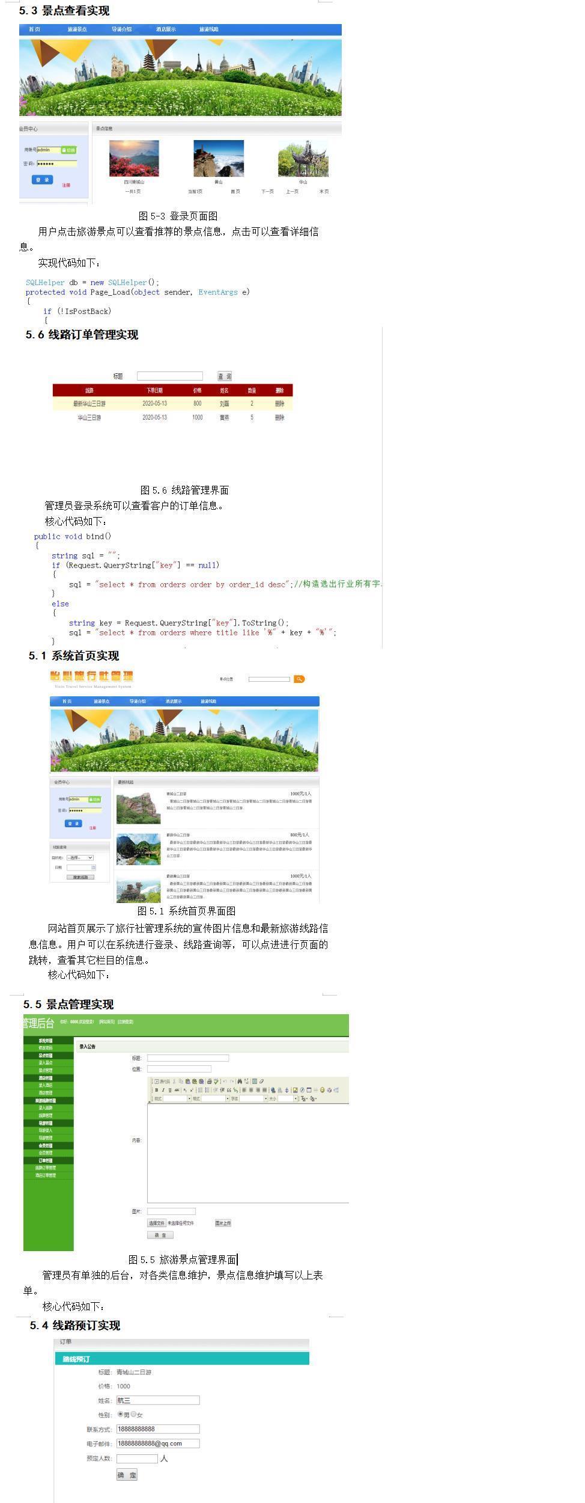The height and width of the screenshot is (1503, 585).
Task: Click binoculars Find icon in editor toolbar
Action: click(x=239, y=1081)
